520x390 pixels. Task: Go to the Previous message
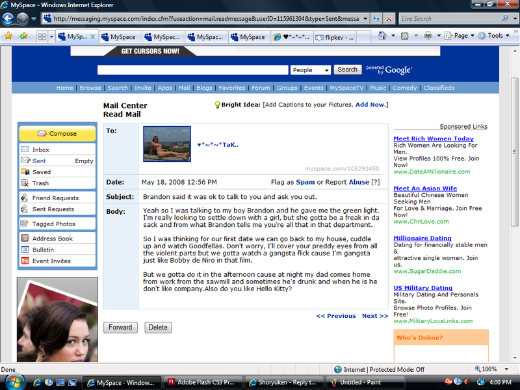pyautogui.click(x=336, y=316)
